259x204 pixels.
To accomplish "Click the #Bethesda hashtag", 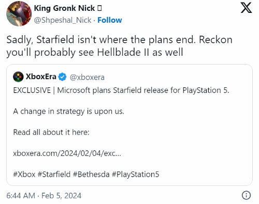I will click(91, 174).
